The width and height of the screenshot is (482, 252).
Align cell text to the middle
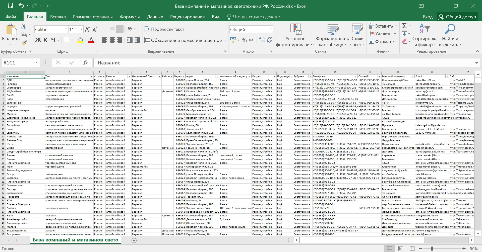tap(112, 29)
